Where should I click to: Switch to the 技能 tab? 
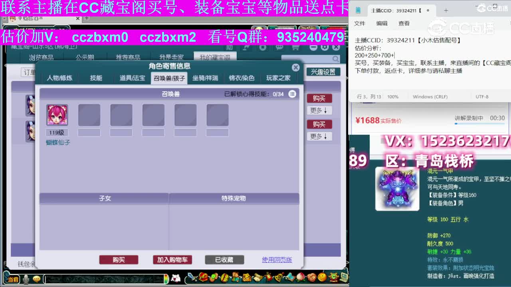[x=96, y=78]
